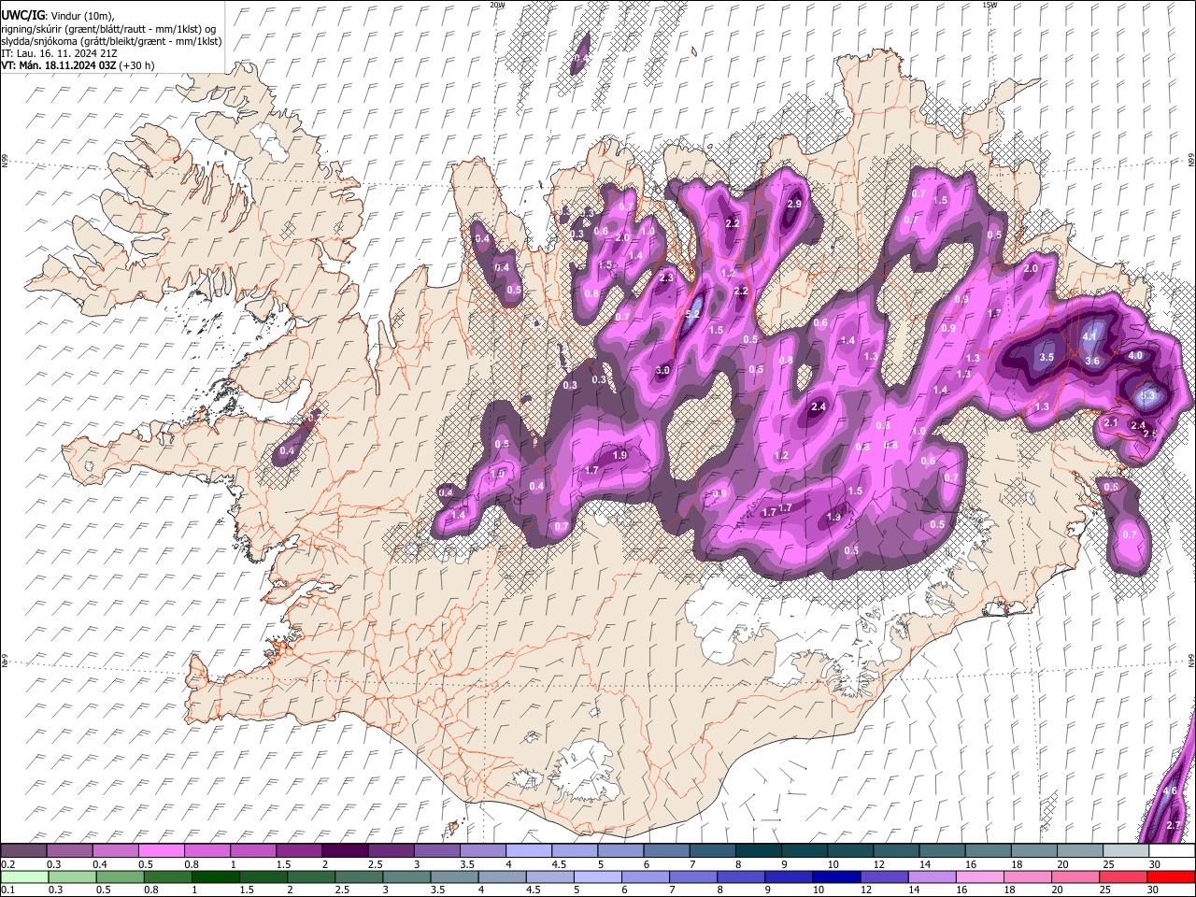Select the 2.3 value label on the map
Viewport: 1196px width, 897px height.
pyautogui.click(x=666, y=278)
